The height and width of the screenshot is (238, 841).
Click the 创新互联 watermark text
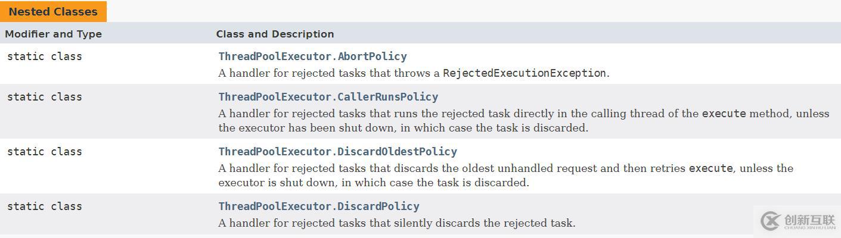pyautogui.click(x=809, y=219)
